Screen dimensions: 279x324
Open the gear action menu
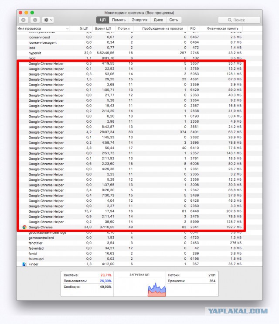pos(48,20)
